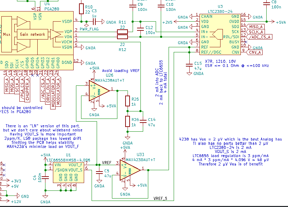288x207 pixels.
Task: Click the U3 reference designator
Action: pos(220,6)
